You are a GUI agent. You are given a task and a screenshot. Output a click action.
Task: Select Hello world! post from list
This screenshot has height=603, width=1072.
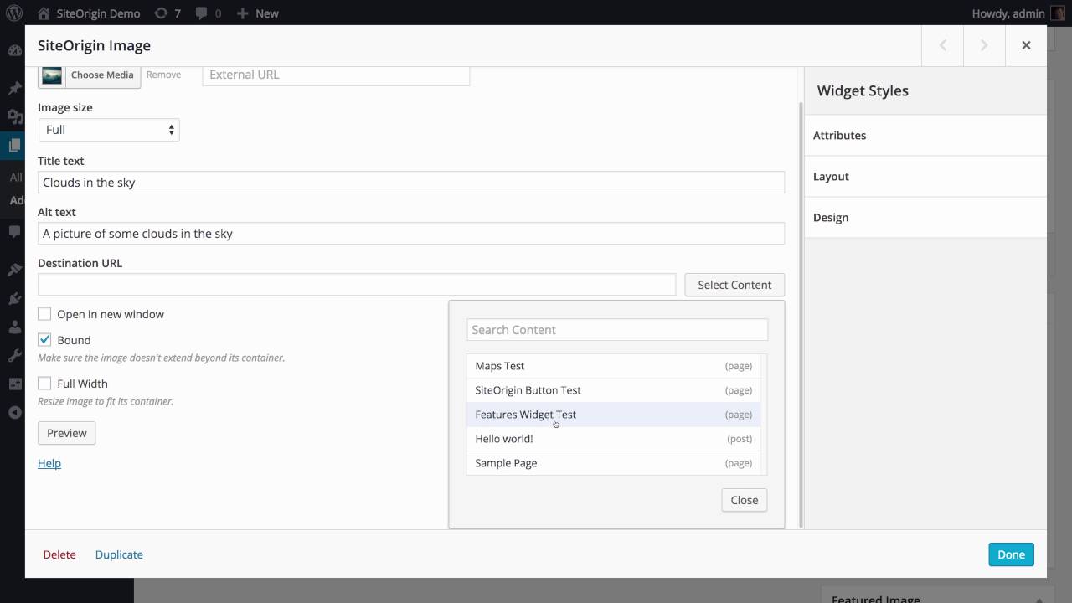click(614, 439)
